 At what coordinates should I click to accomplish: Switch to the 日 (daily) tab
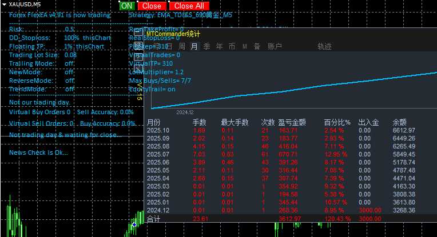pos(169,46)
